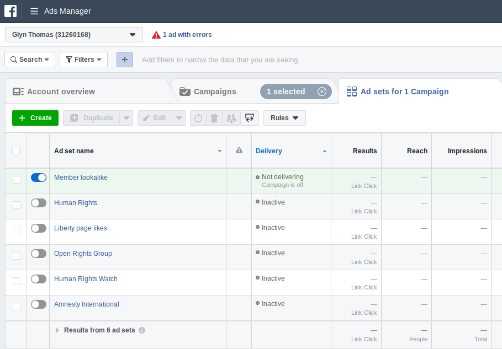Click the trash delete icon
Screen dimensions: 502x349
214,118
